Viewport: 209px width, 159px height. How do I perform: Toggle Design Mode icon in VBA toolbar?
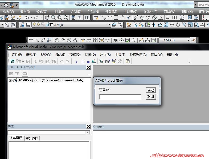click(x=94, y=61)
